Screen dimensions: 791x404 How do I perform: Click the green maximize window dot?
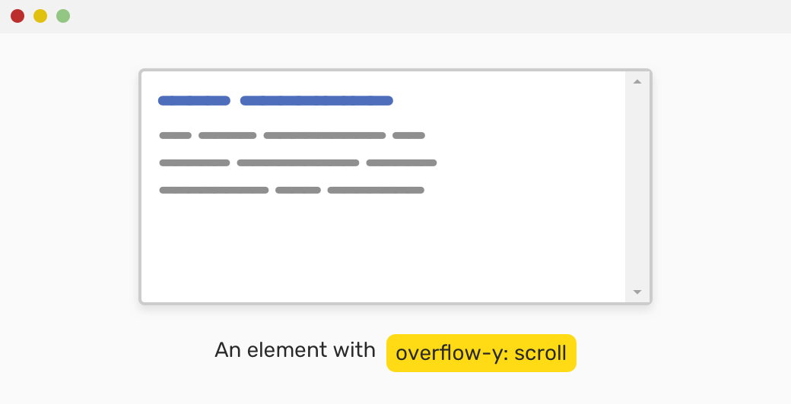click(x=63, y=16)
